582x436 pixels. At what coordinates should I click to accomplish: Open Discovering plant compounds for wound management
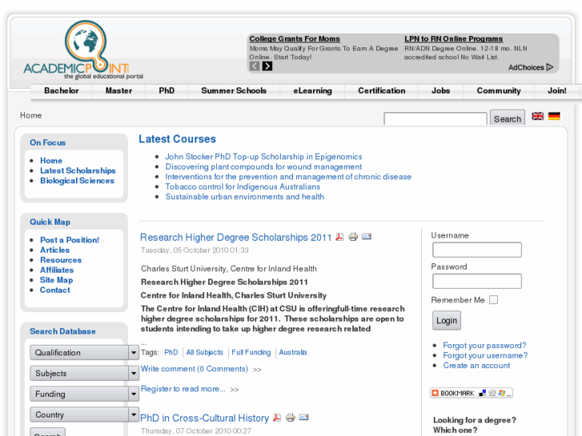pos(263,166)
